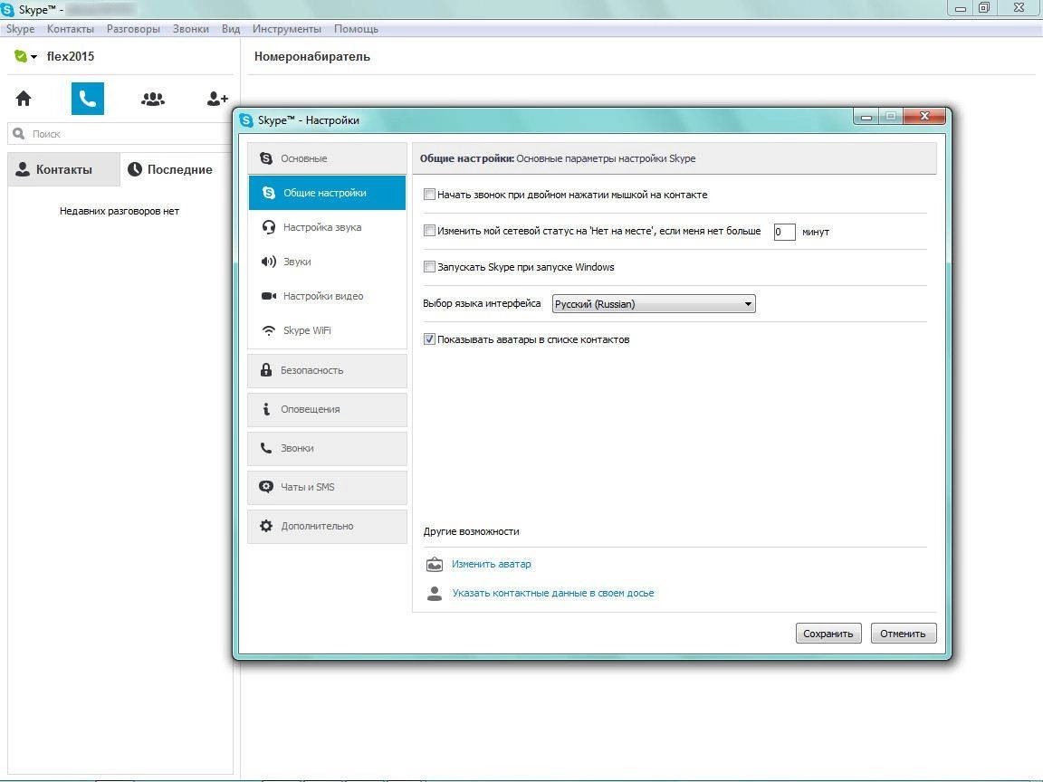
Task: Click the padlock icon for Безопасность
Action: click(x=266, y=369)
